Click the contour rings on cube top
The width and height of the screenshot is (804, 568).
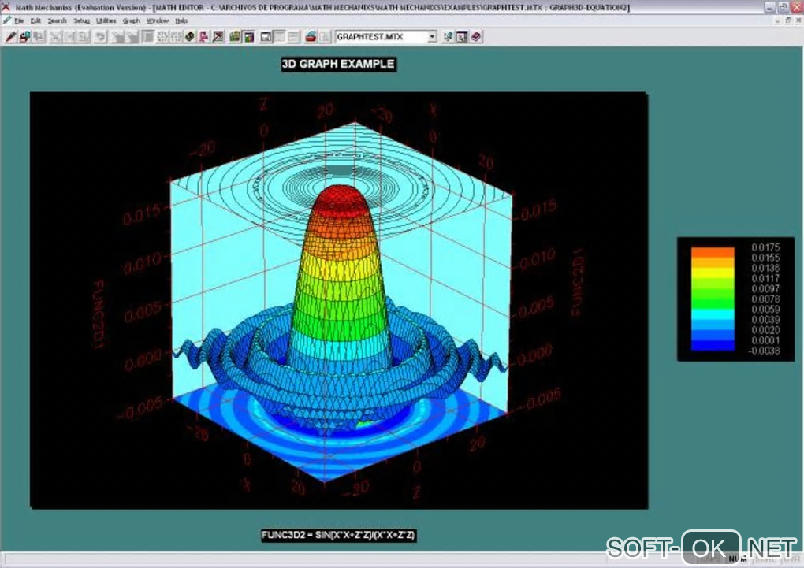pos(341,187)
